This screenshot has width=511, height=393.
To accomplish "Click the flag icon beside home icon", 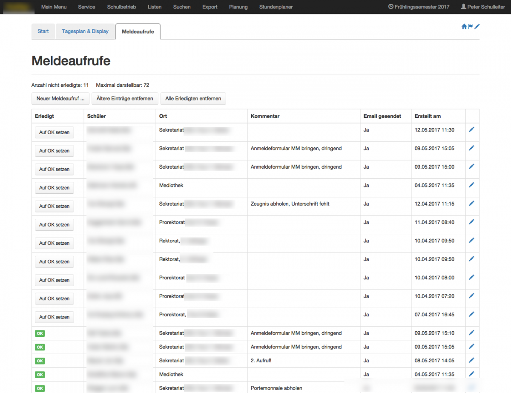I will click(471, 26).
